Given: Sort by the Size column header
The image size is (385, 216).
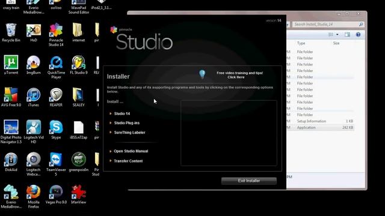Looking at the screenshot, I should click(x=336, y=43).
